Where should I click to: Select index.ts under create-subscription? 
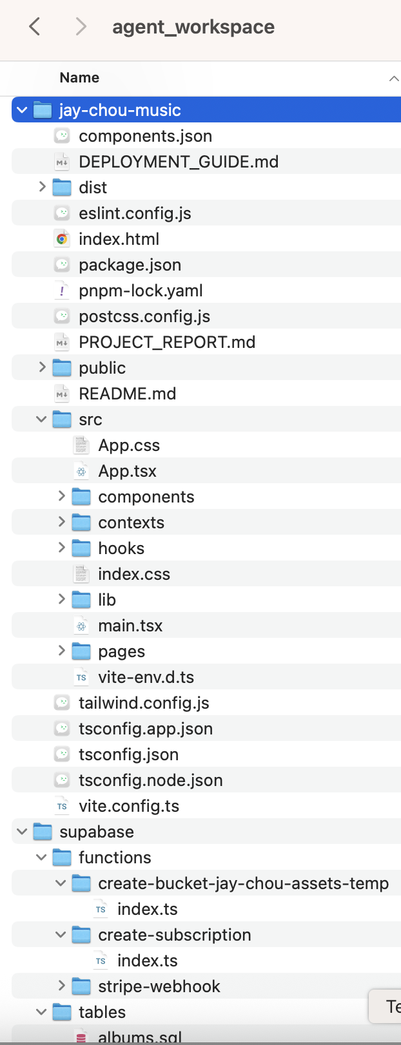point(148,961)
